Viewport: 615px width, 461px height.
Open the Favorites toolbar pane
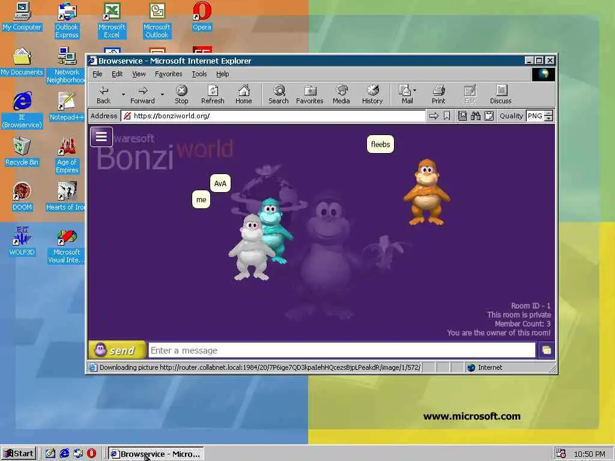[x=309, y=94]
